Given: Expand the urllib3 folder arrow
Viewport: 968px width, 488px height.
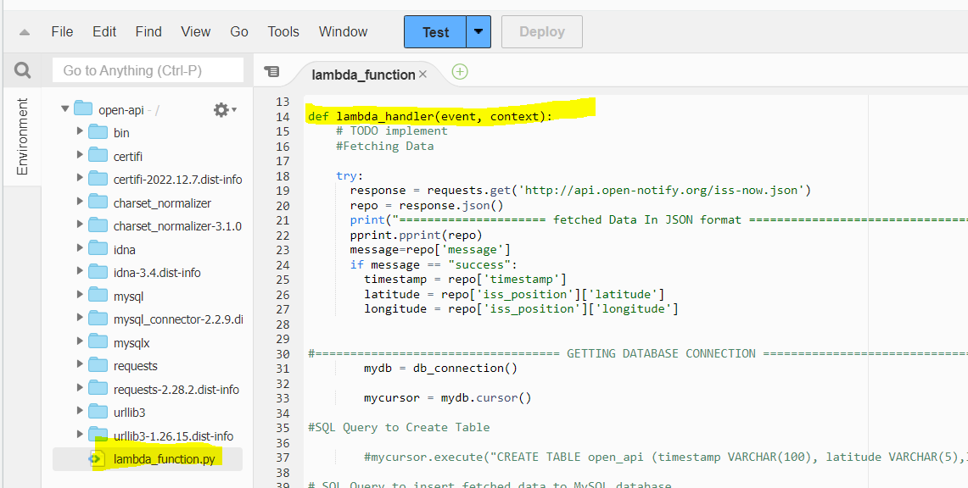Looking at the screenshot, I should coord(80,412).
